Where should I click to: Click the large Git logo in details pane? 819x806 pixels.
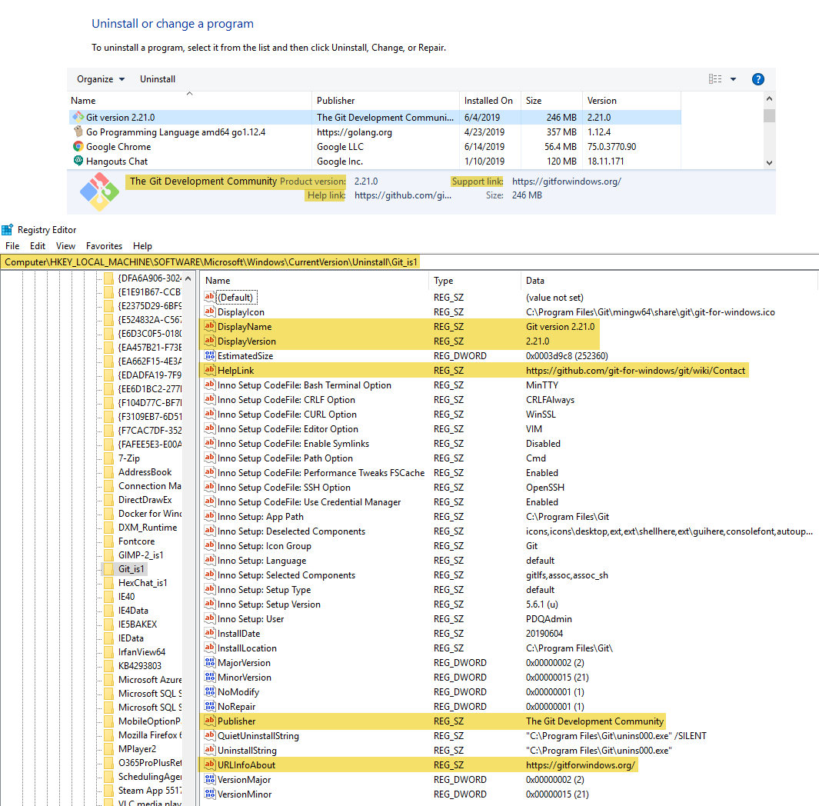pos(99,192)
